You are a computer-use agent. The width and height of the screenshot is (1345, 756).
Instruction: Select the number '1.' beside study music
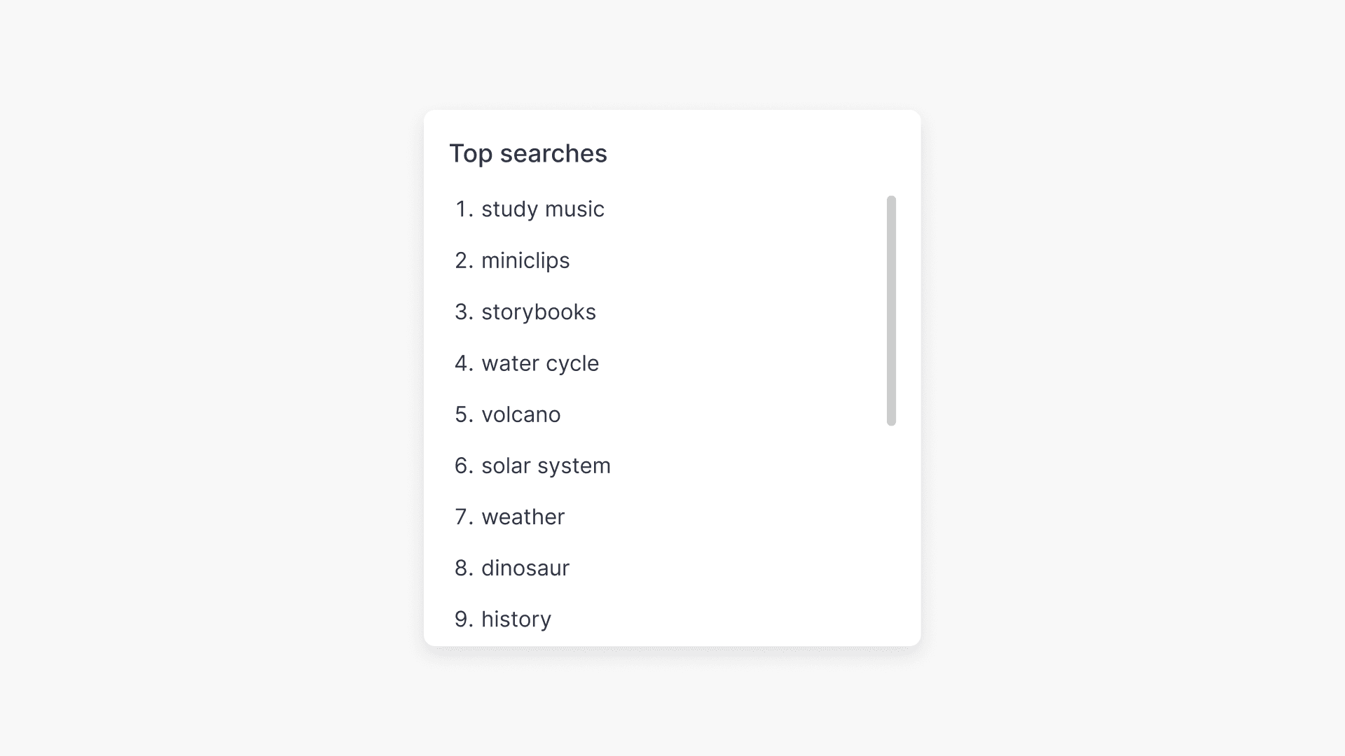point(463,209)
